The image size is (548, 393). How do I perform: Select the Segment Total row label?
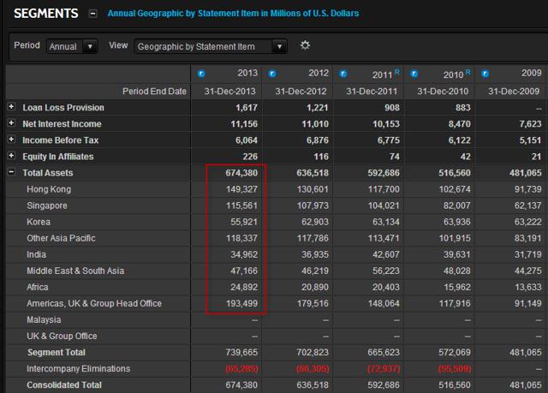pyautogui.click(x=57, y=352)
